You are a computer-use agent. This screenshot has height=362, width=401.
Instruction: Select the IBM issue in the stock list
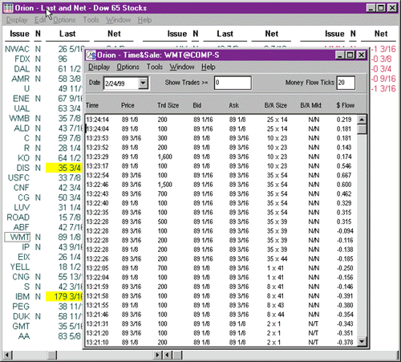22,296
